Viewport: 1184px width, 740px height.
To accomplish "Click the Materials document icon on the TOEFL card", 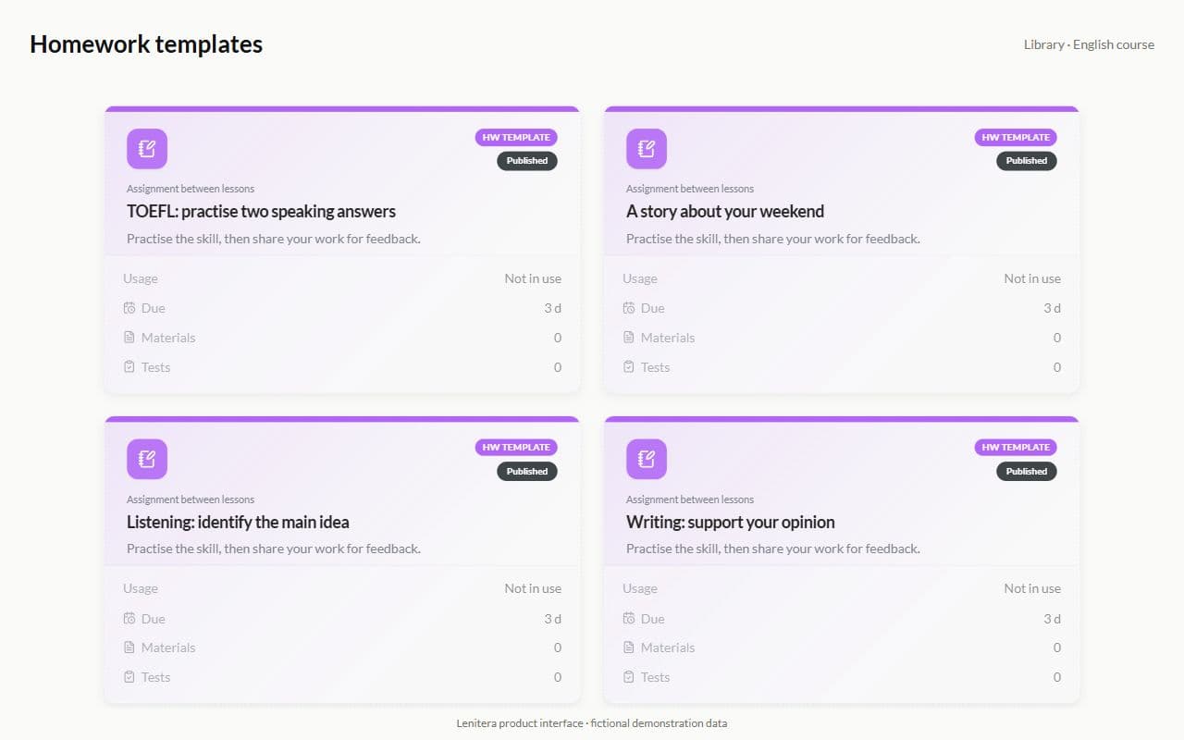I will point(129,338).
